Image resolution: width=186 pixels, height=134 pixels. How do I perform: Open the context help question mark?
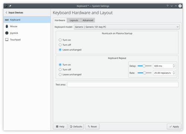coord(167,6)
